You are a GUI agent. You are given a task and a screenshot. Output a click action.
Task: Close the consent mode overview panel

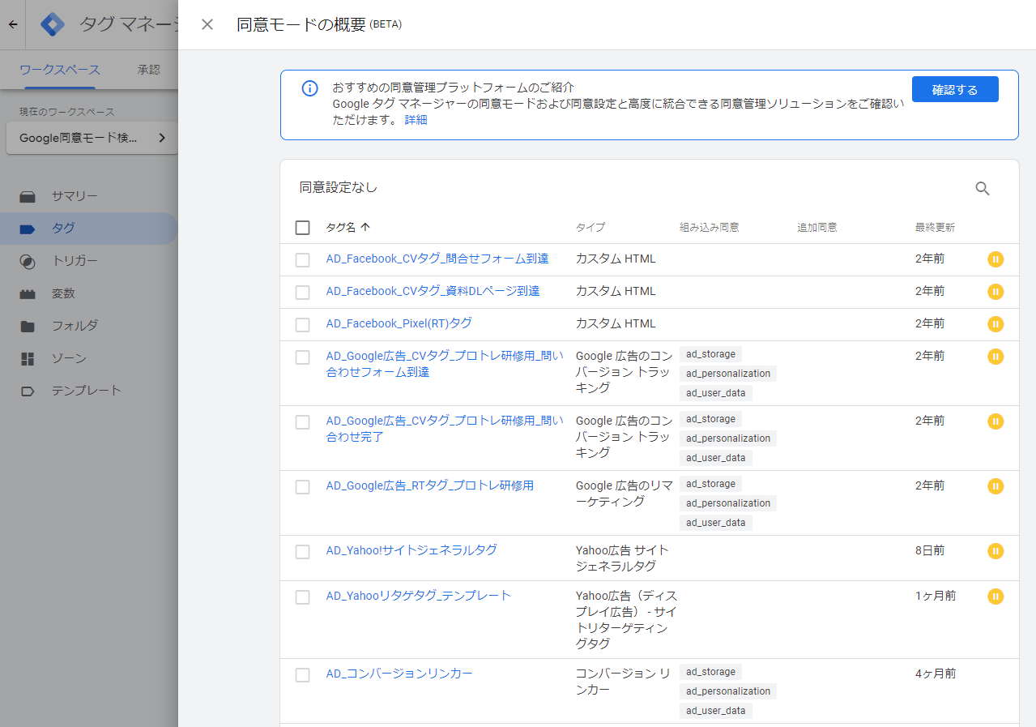(x=207, y=24)
